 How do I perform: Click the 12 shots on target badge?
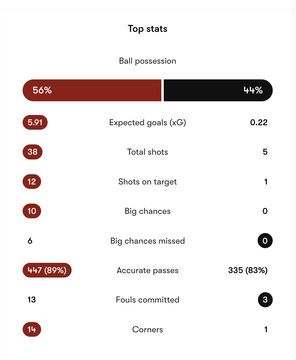pyautogui.click(x=32, y=182)
